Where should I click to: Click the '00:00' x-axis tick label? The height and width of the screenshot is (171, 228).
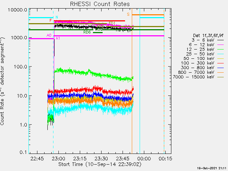point(144,159)
